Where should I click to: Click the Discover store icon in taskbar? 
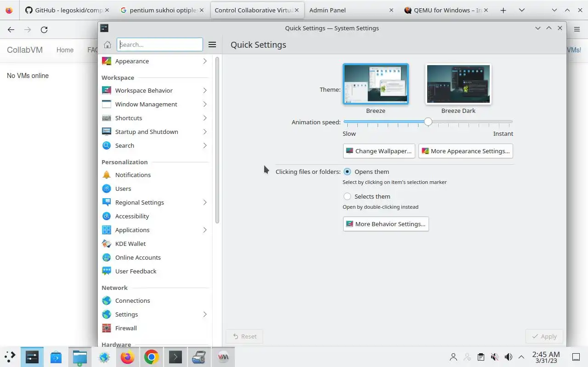coord(56,357)
